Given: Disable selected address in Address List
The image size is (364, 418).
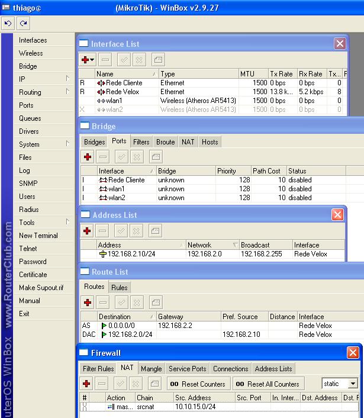Looking at the screenshot, I should (137, 231).
